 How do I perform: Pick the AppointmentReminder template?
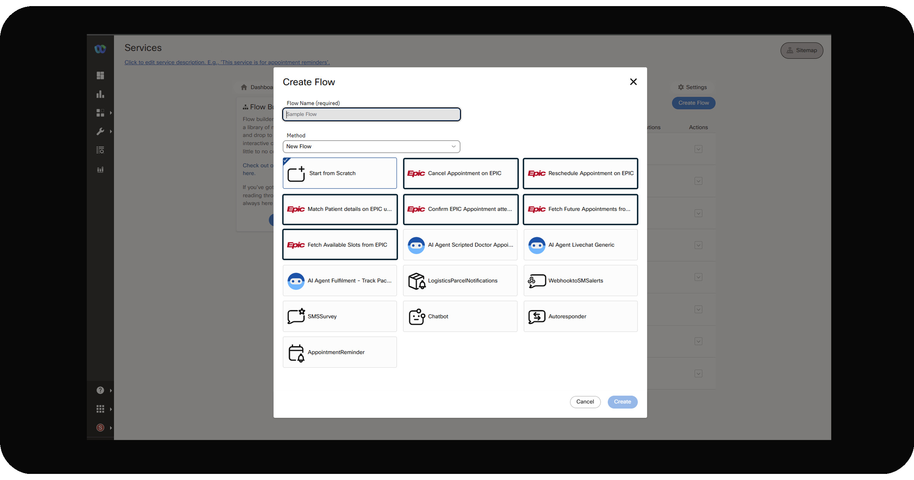(x=340, y=352)
